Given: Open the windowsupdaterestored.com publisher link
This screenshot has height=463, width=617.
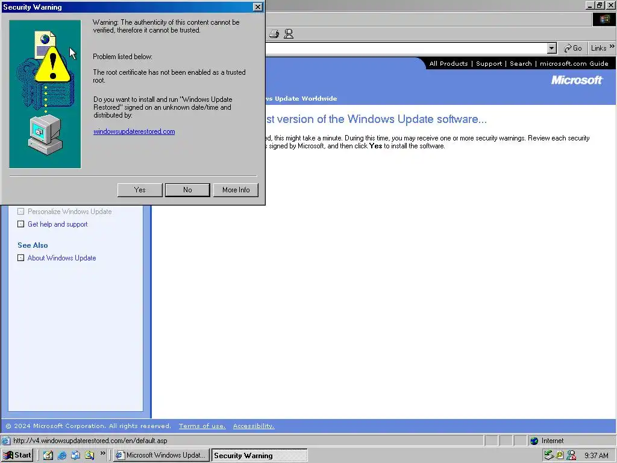Looking at the screenshot, I should point(134,131).
